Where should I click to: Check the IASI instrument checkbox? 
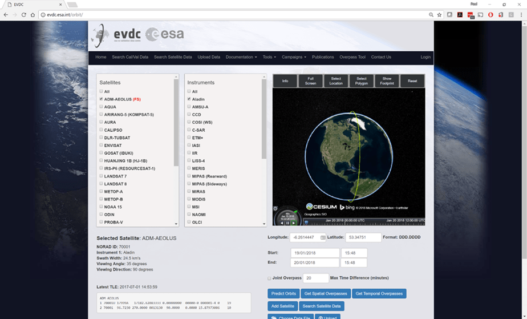189,145
